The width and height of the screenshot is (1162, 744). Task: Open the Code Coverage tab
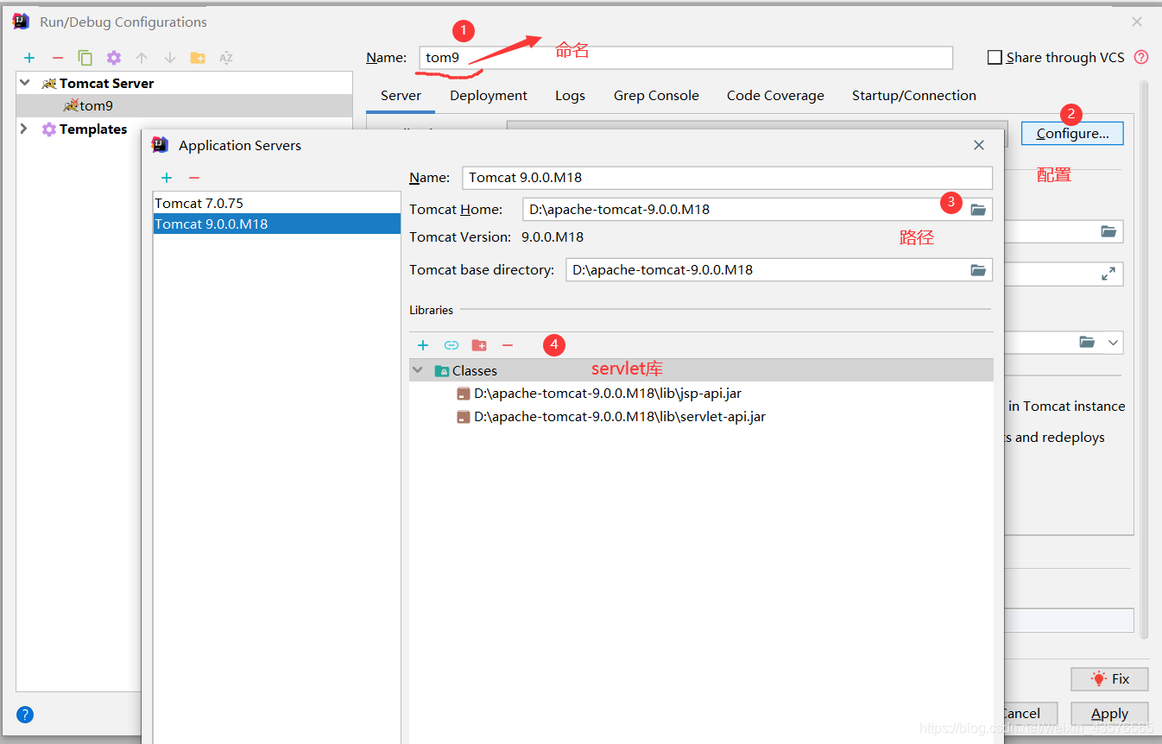coord(775,96)
